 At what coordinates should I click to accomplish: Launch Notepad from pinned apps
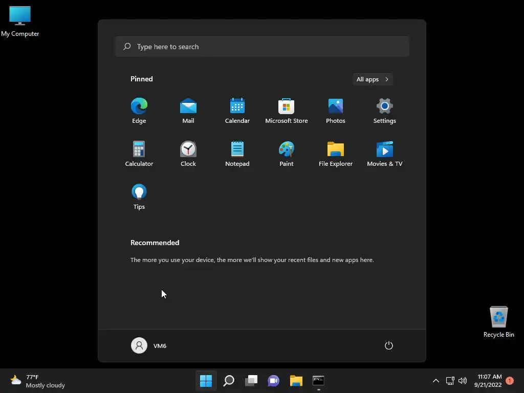click(237, 154)
